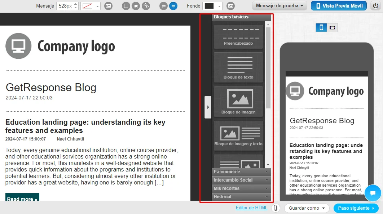Decrease the Mensaje width stepper
The image size is (383, 214).
coord(76,8)
